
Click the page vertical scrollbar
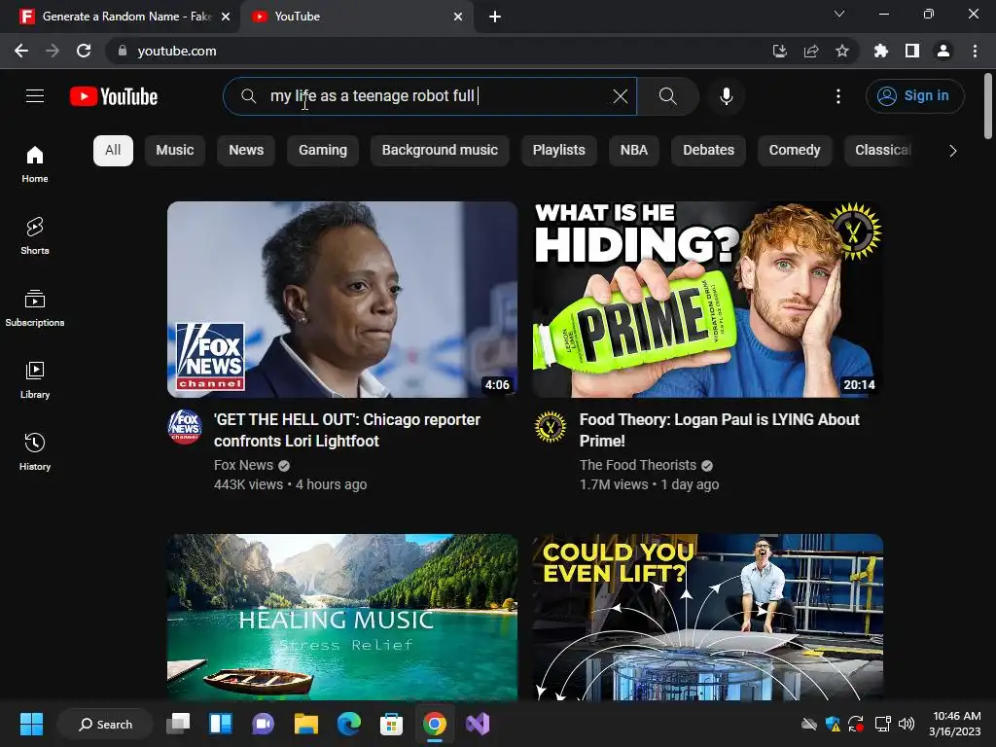pos(988,106)
